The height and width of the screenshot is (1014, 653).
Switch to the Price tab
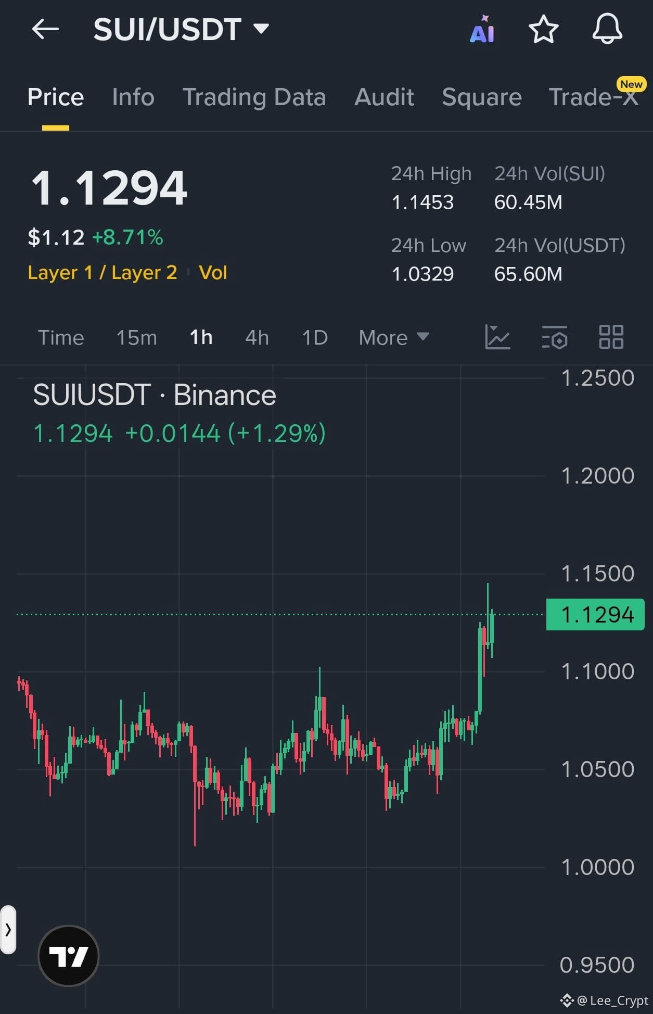tap(56, 97)
